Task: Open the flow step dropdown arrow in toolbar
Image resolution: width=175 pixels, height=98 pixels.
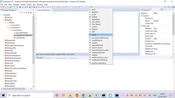Action: [92, 7]
